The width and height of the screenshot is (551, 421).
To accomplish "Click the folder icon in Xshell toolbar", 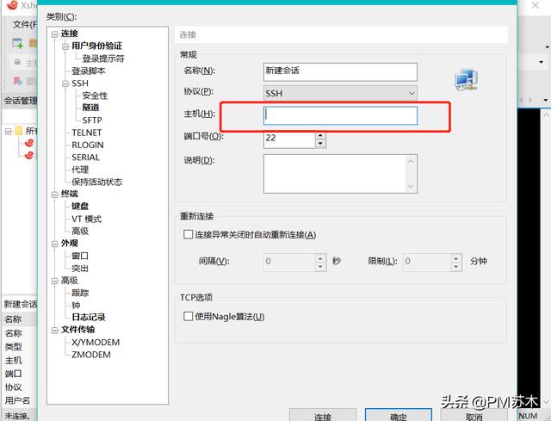I will (x=33, y=43).
